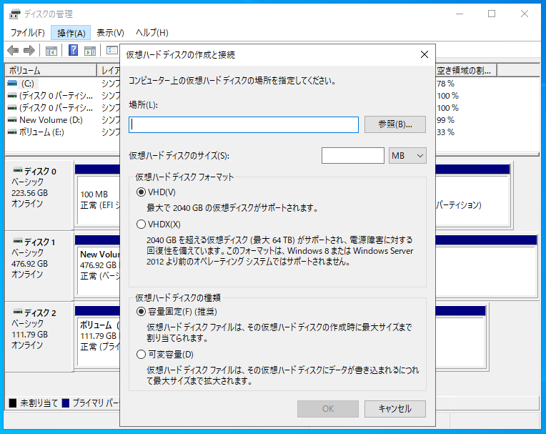Choose the 容量固定(F) fixed size option
The image size is (546, 434).
pos(140,311)
